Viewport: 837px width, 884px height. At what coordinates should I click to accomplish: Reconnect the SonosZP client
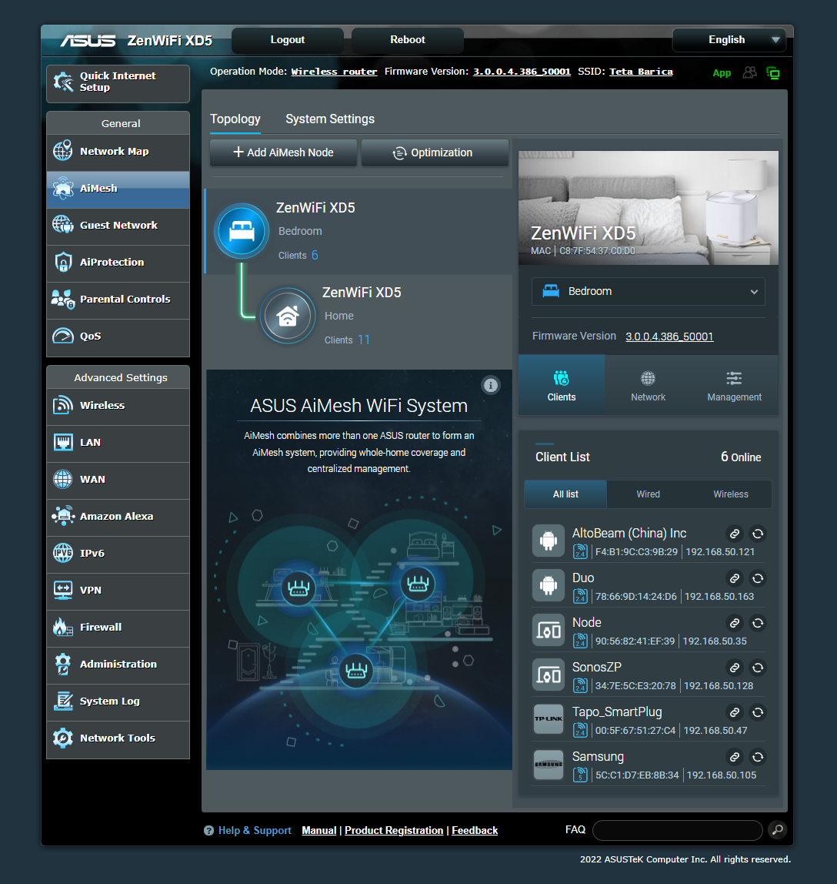point(758,668)
